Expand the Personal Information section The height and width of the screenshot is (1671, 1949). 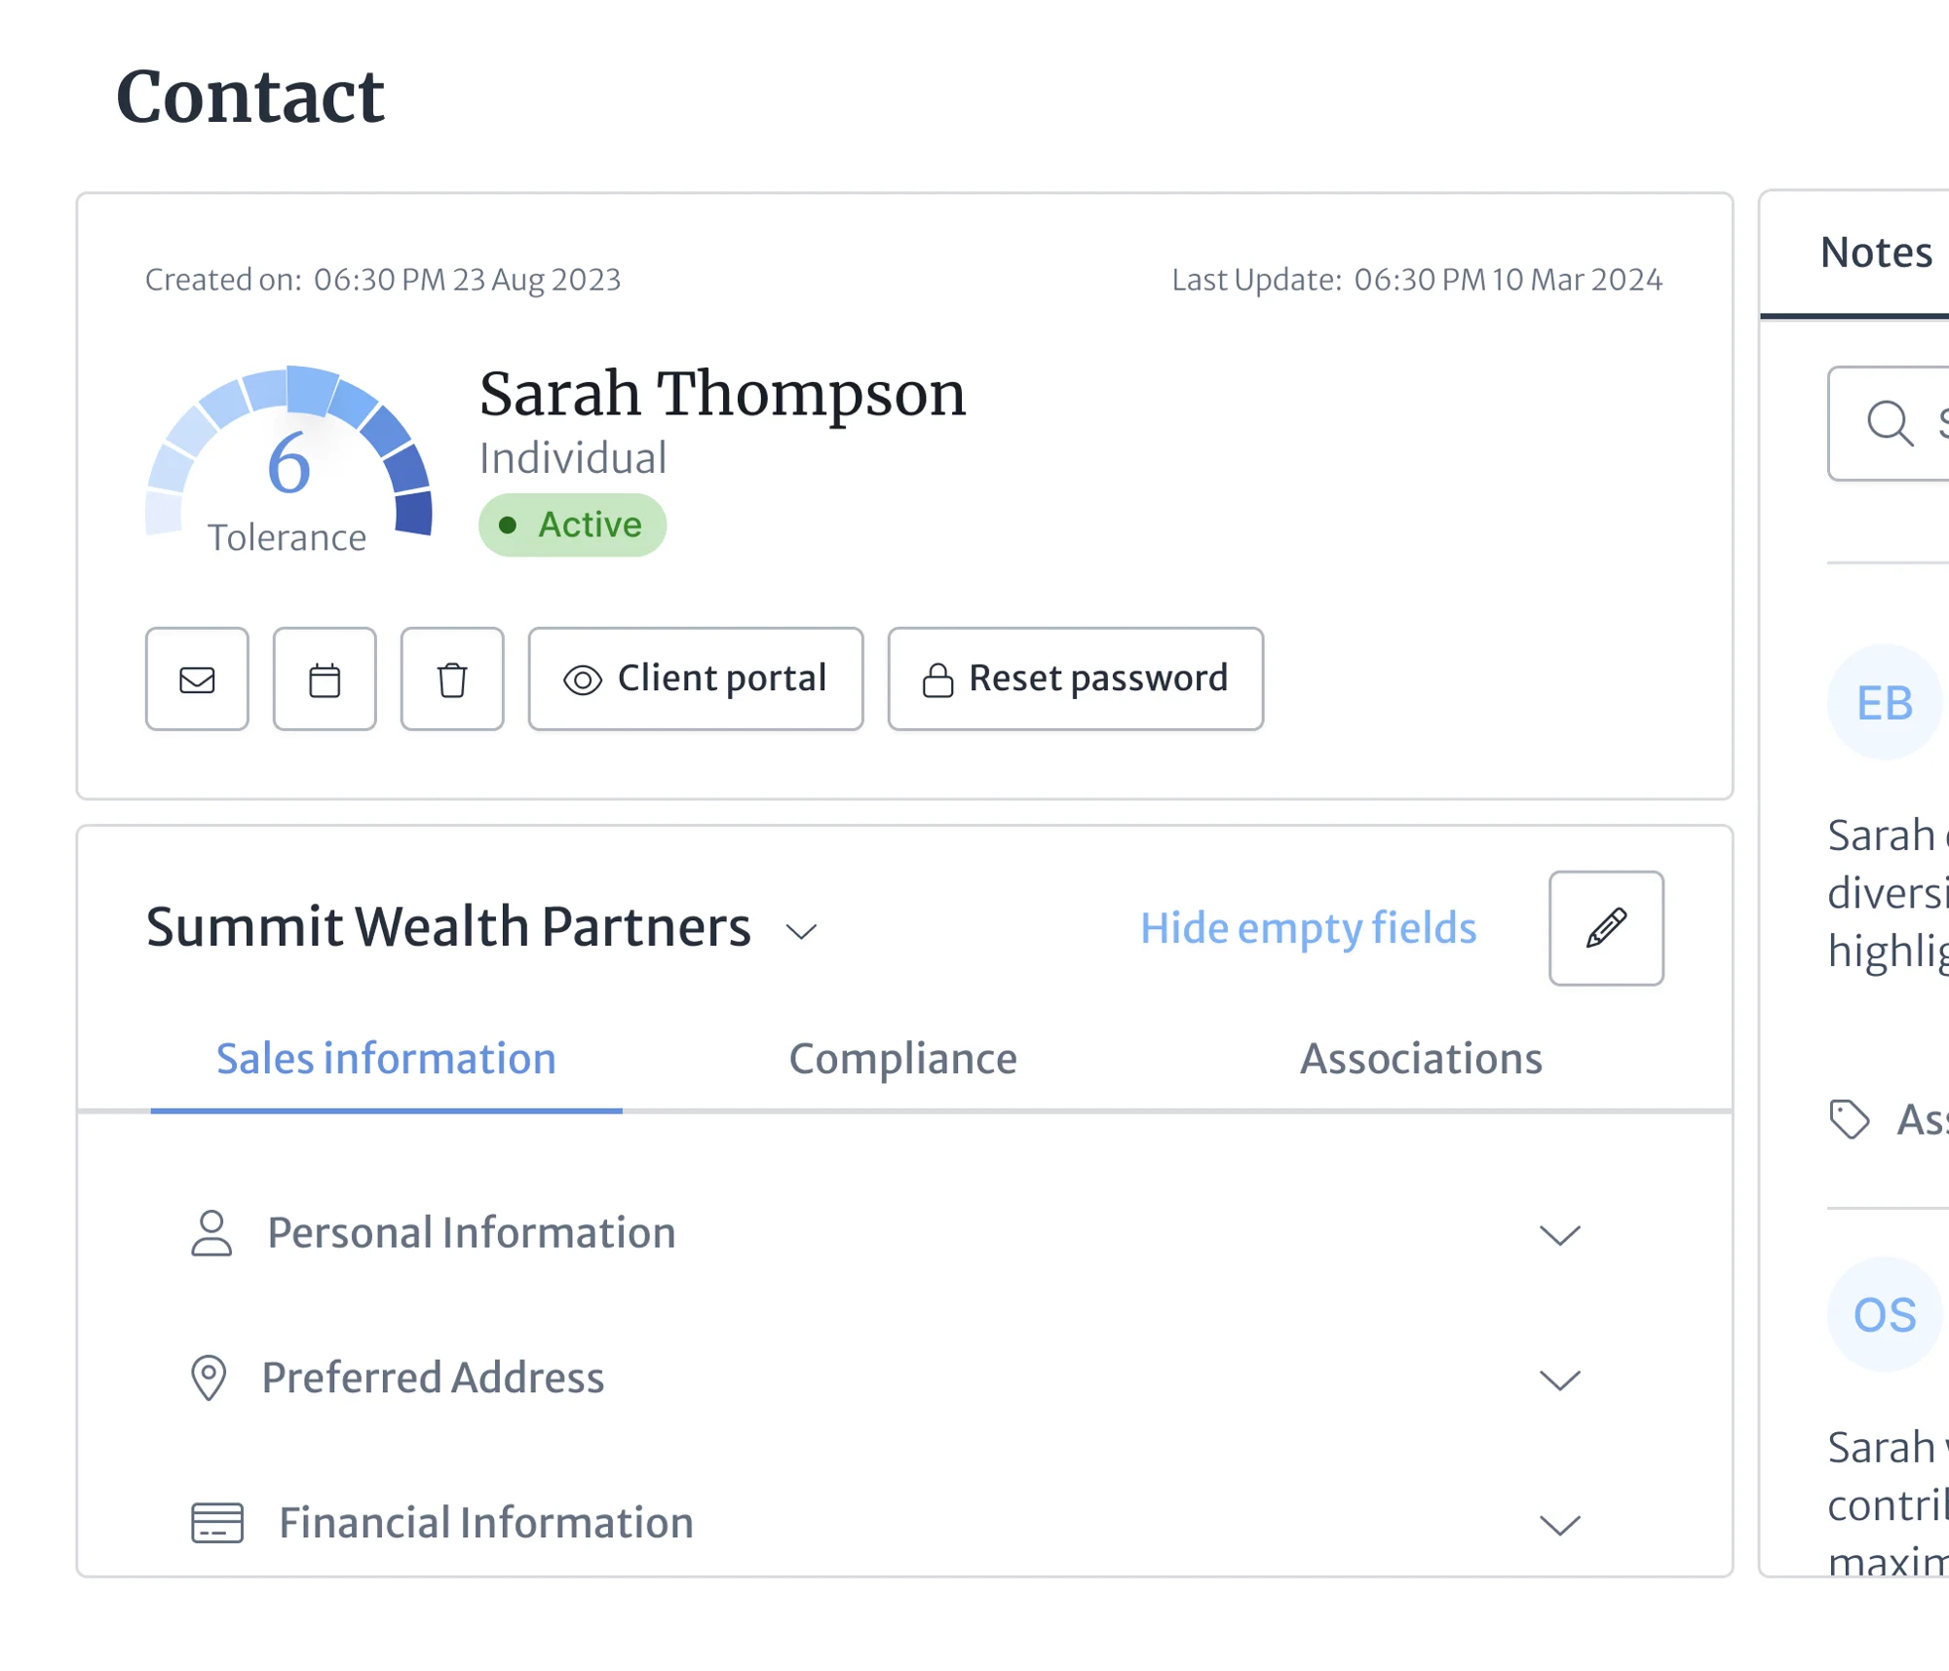pos(1558,1234)
